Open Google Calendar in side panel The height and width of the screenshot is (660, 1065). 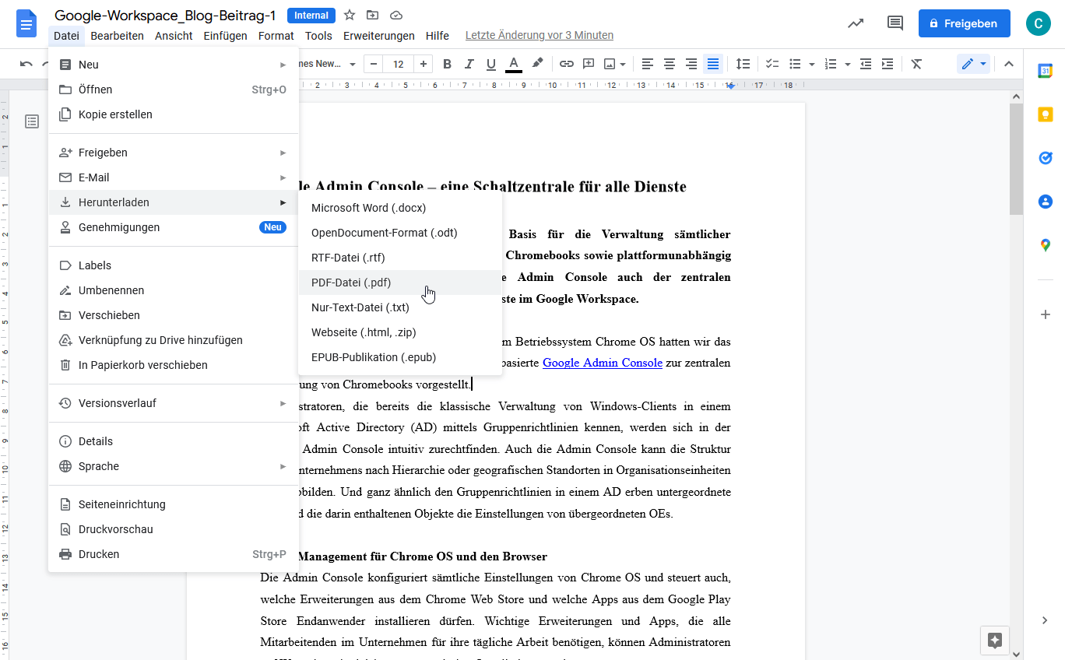(1045, 71)
